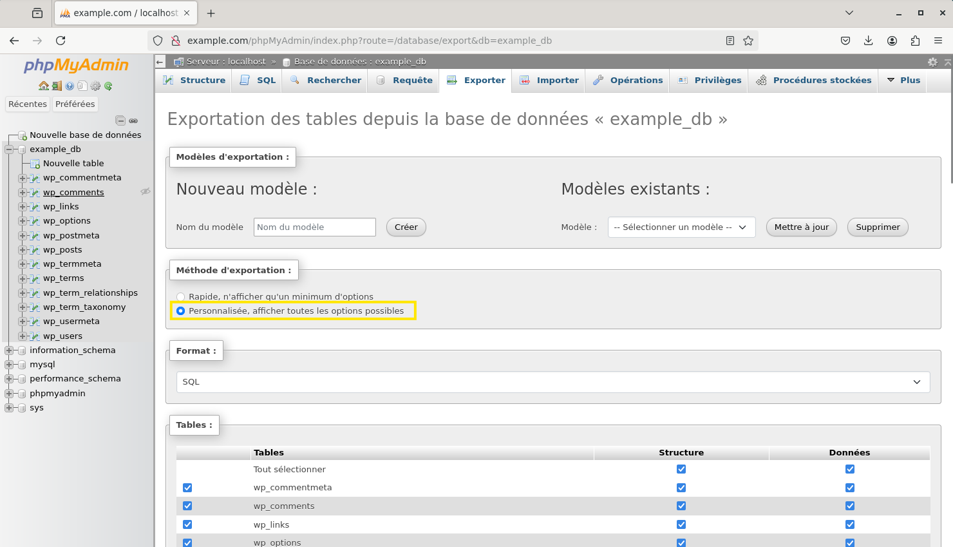Click the Mettre à jour button
The height and width of the screenshot is (547, 953).
[802, 227]
